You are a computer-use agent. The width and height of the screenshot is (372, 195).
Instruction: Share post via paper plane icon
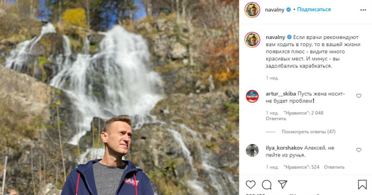pos(283,184)
